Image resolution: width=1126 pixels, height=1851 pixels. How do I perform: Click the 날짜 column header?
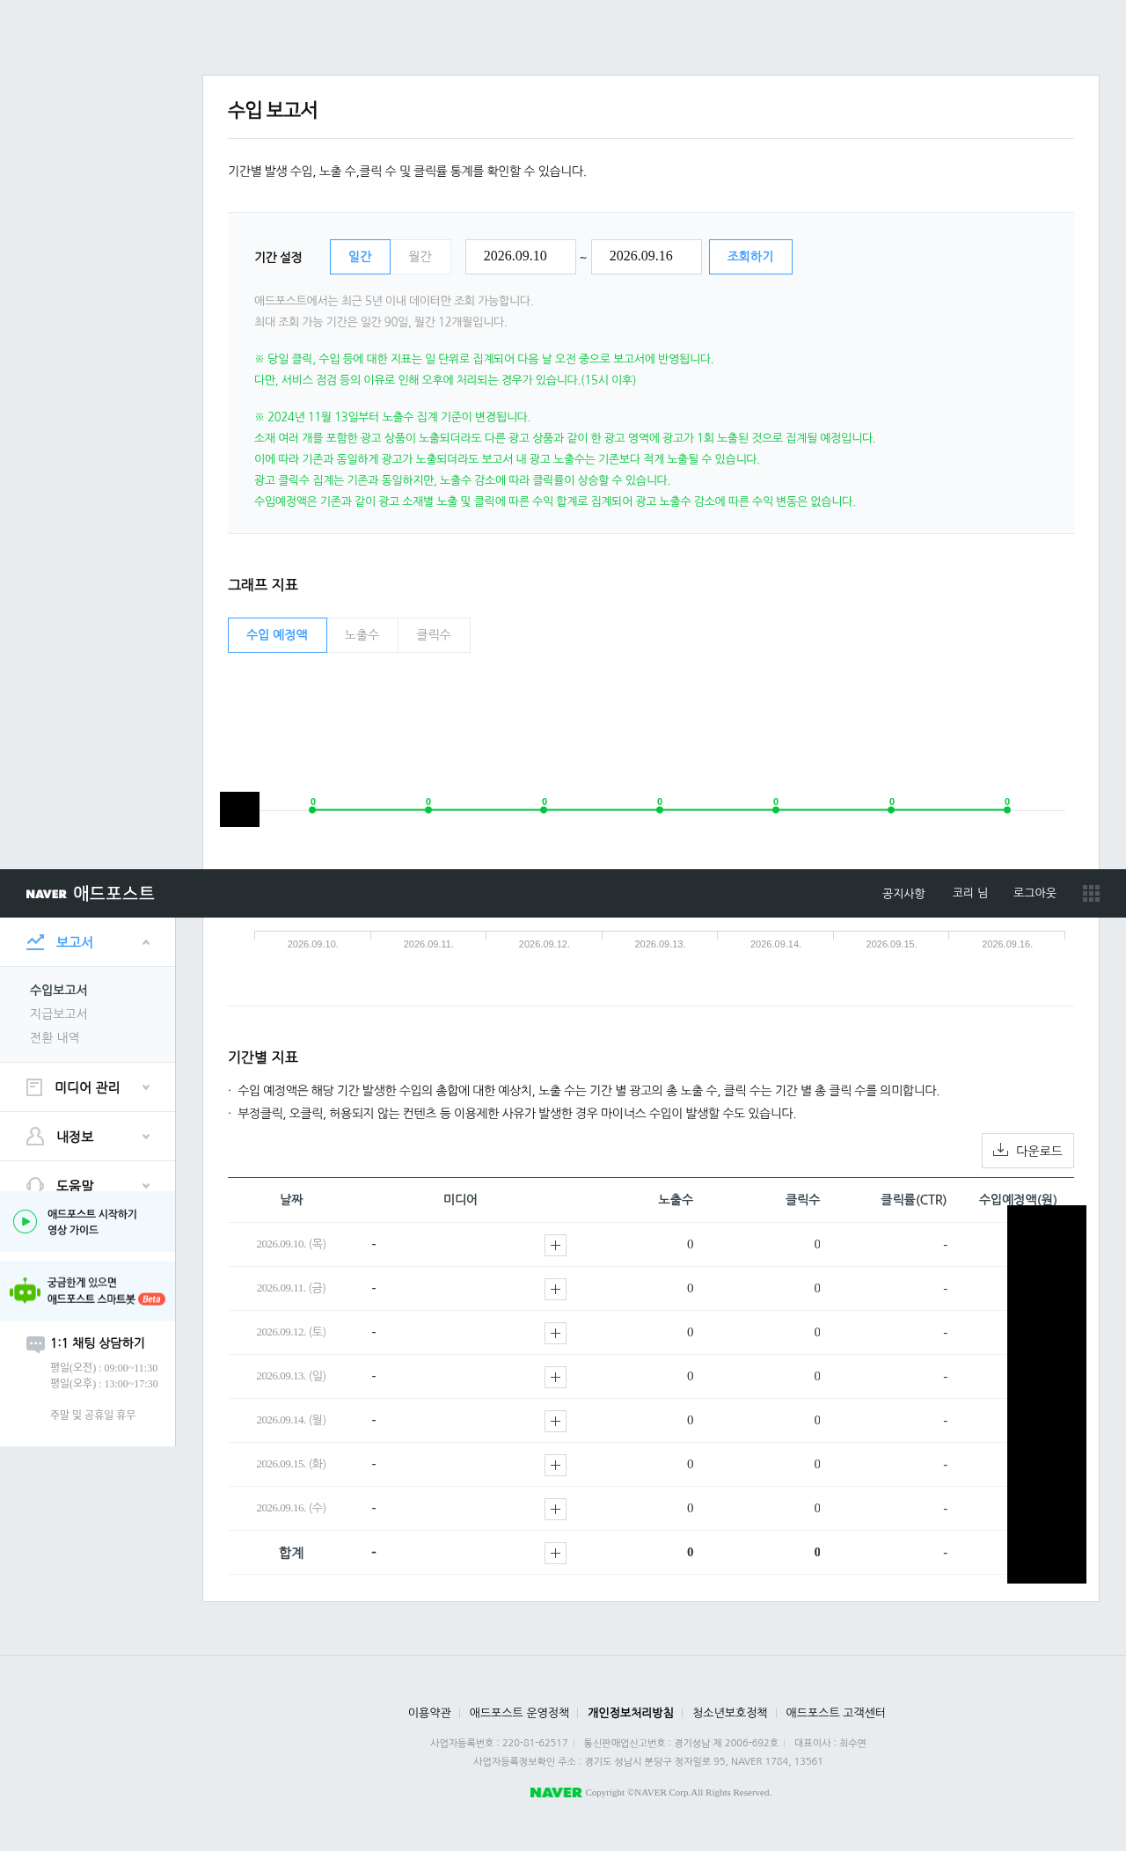[x=291, y=1200]
